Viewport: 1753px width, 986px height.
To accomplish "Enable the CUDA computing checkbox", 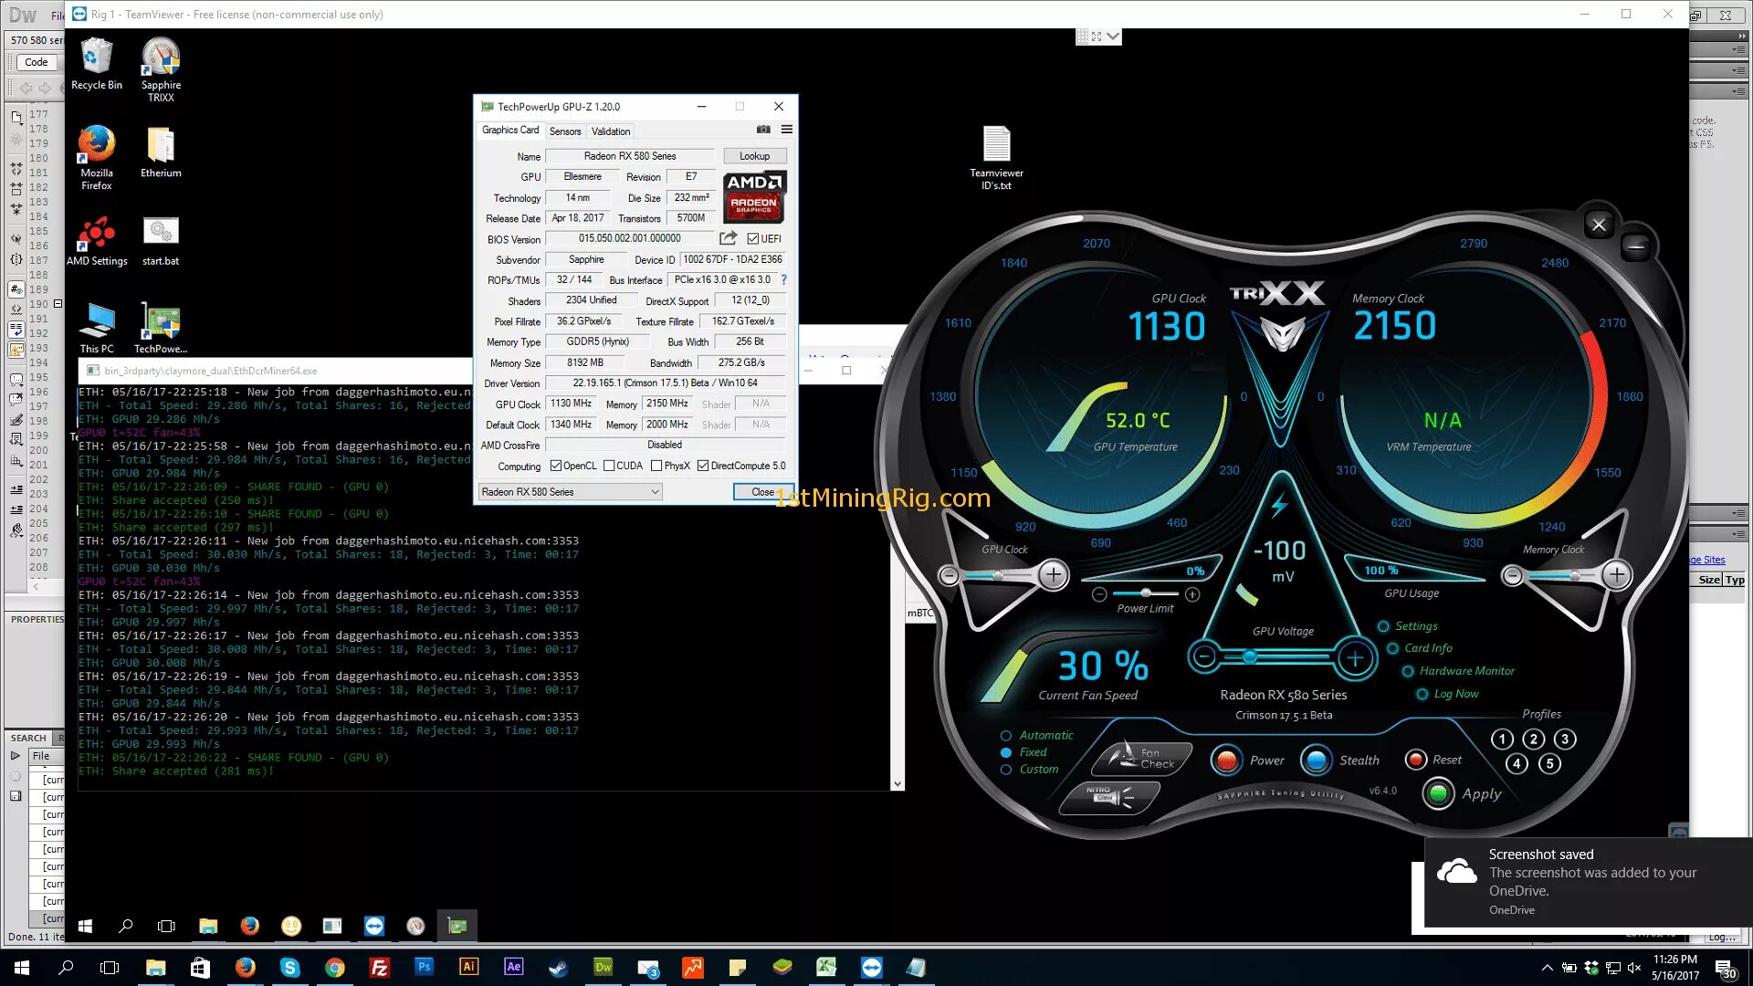I will click(x=609, y=466).
